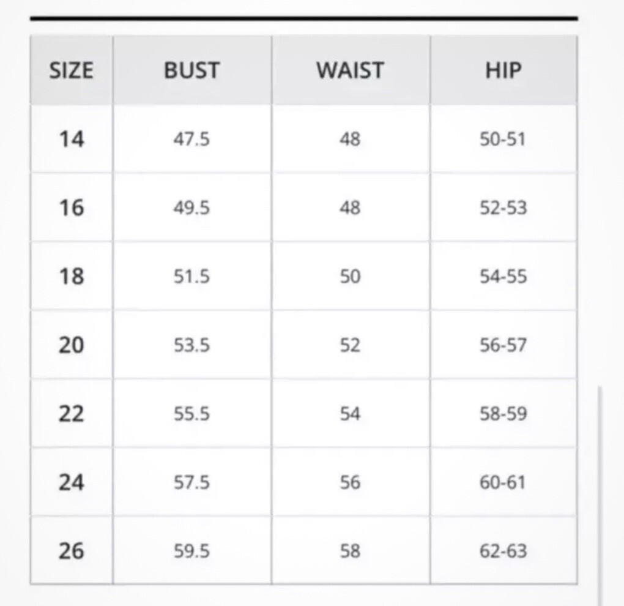Select size 18 row label

tap(72, 276)
